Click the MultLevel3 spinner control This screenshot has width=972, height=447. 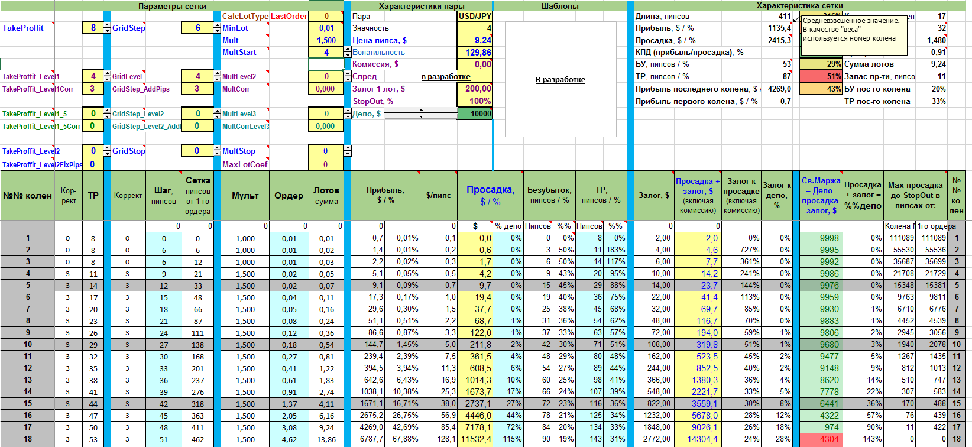[x=348, y=114]
